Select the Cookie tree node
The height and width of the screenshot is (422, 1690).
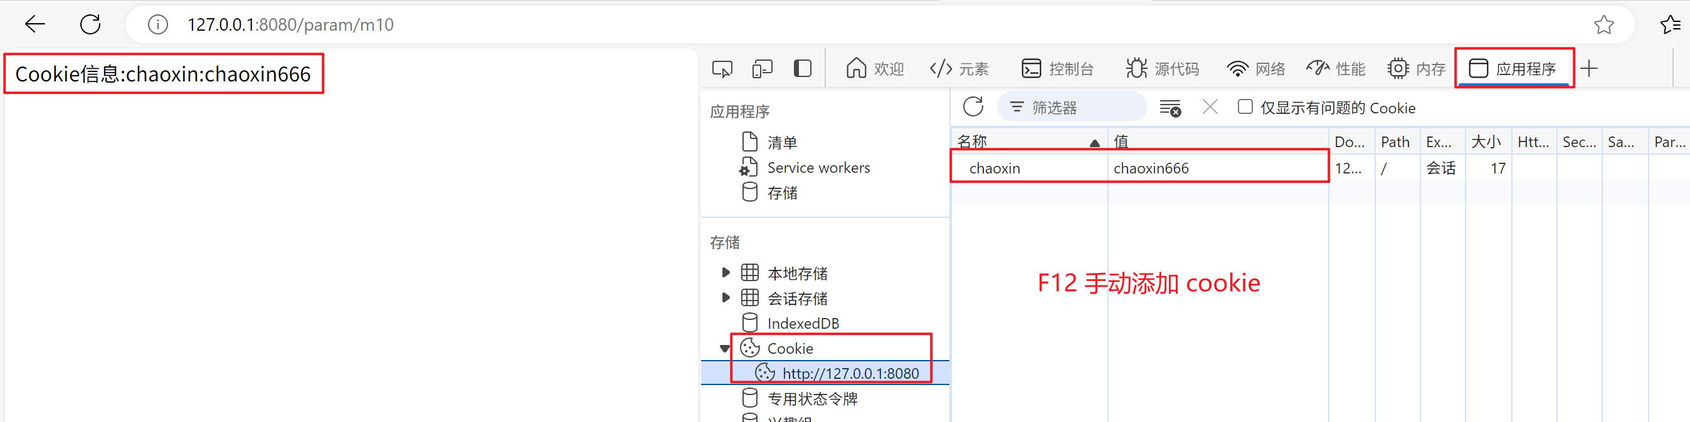(x=790, y=349)
